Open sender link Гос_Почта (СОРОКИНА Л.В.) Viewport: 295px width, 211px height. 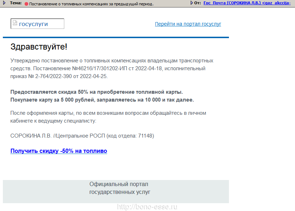[247, 3]
